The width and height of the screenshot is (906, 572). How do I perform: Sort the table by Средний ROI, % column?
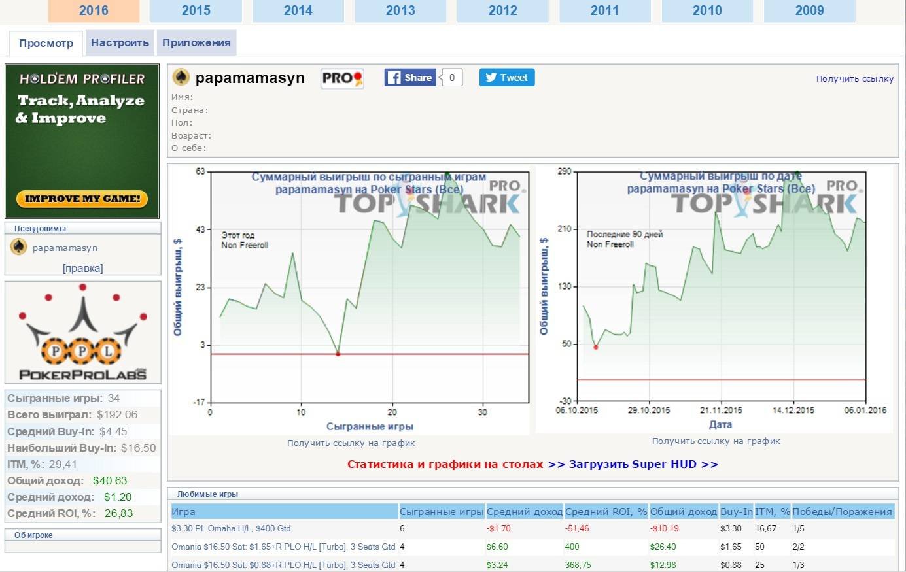(x=606, y=511)
